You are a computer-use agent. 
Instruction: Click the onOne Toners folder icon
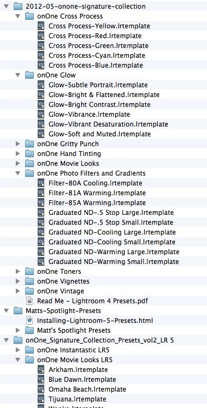point(29,272)
